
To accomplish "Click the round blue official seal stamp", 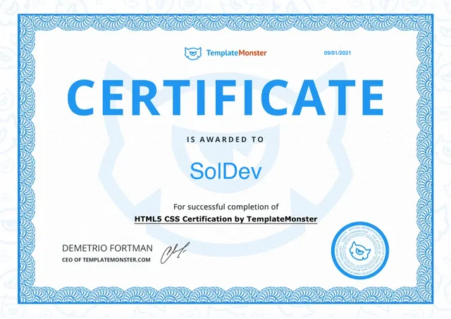I will (360, 250).
